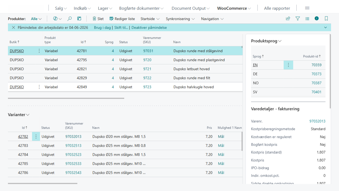Click the Pris column header in Varianter
The width and height of the screenshot is (339, 191).
[209, 128]
